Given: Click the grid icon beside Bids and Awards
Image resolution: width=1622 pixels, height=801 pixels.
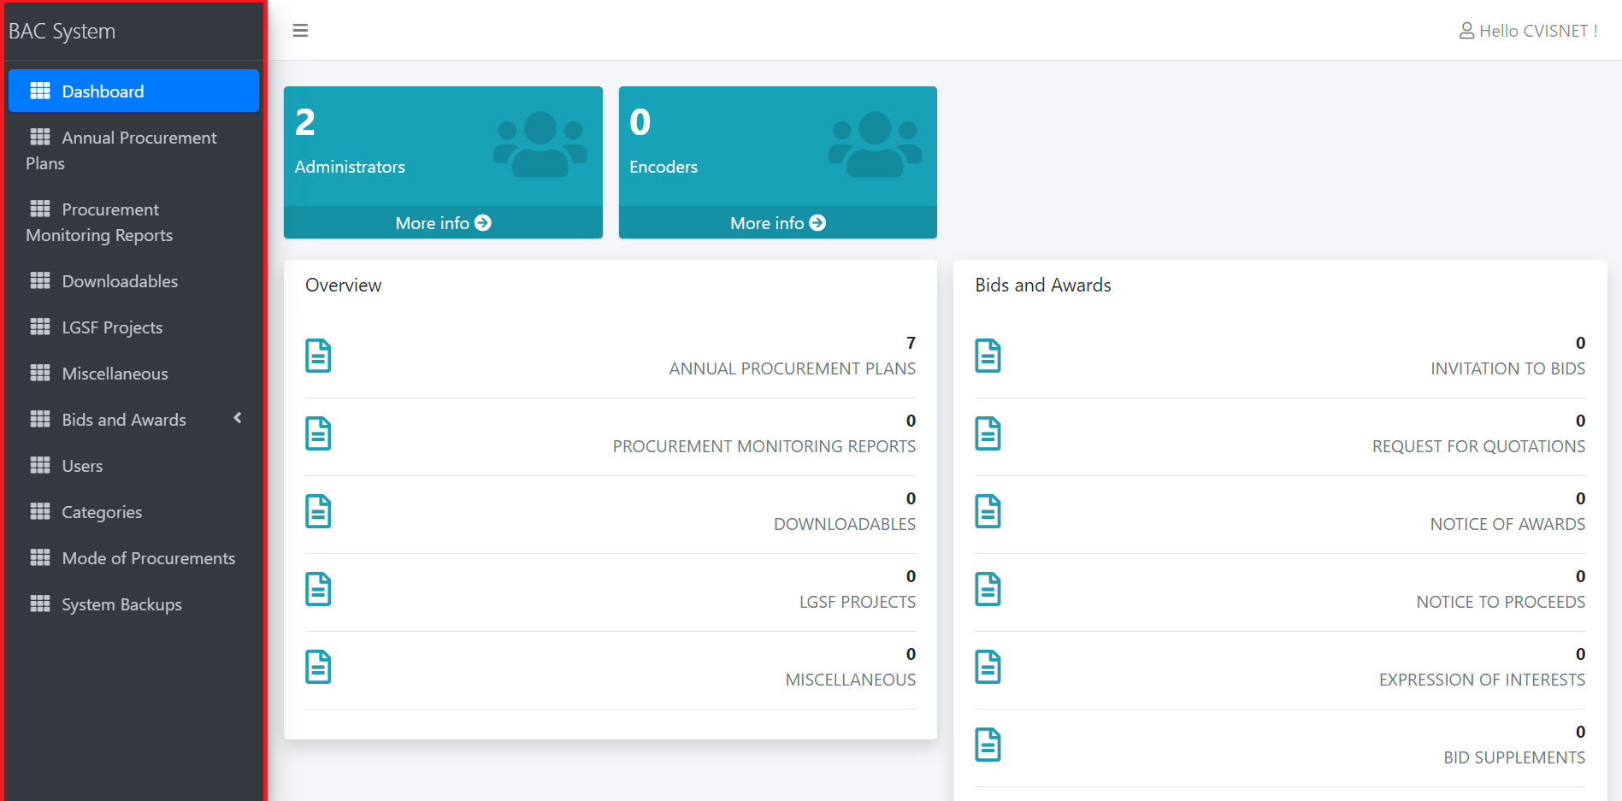Looking at the screenshot, I should coord(40,419).
